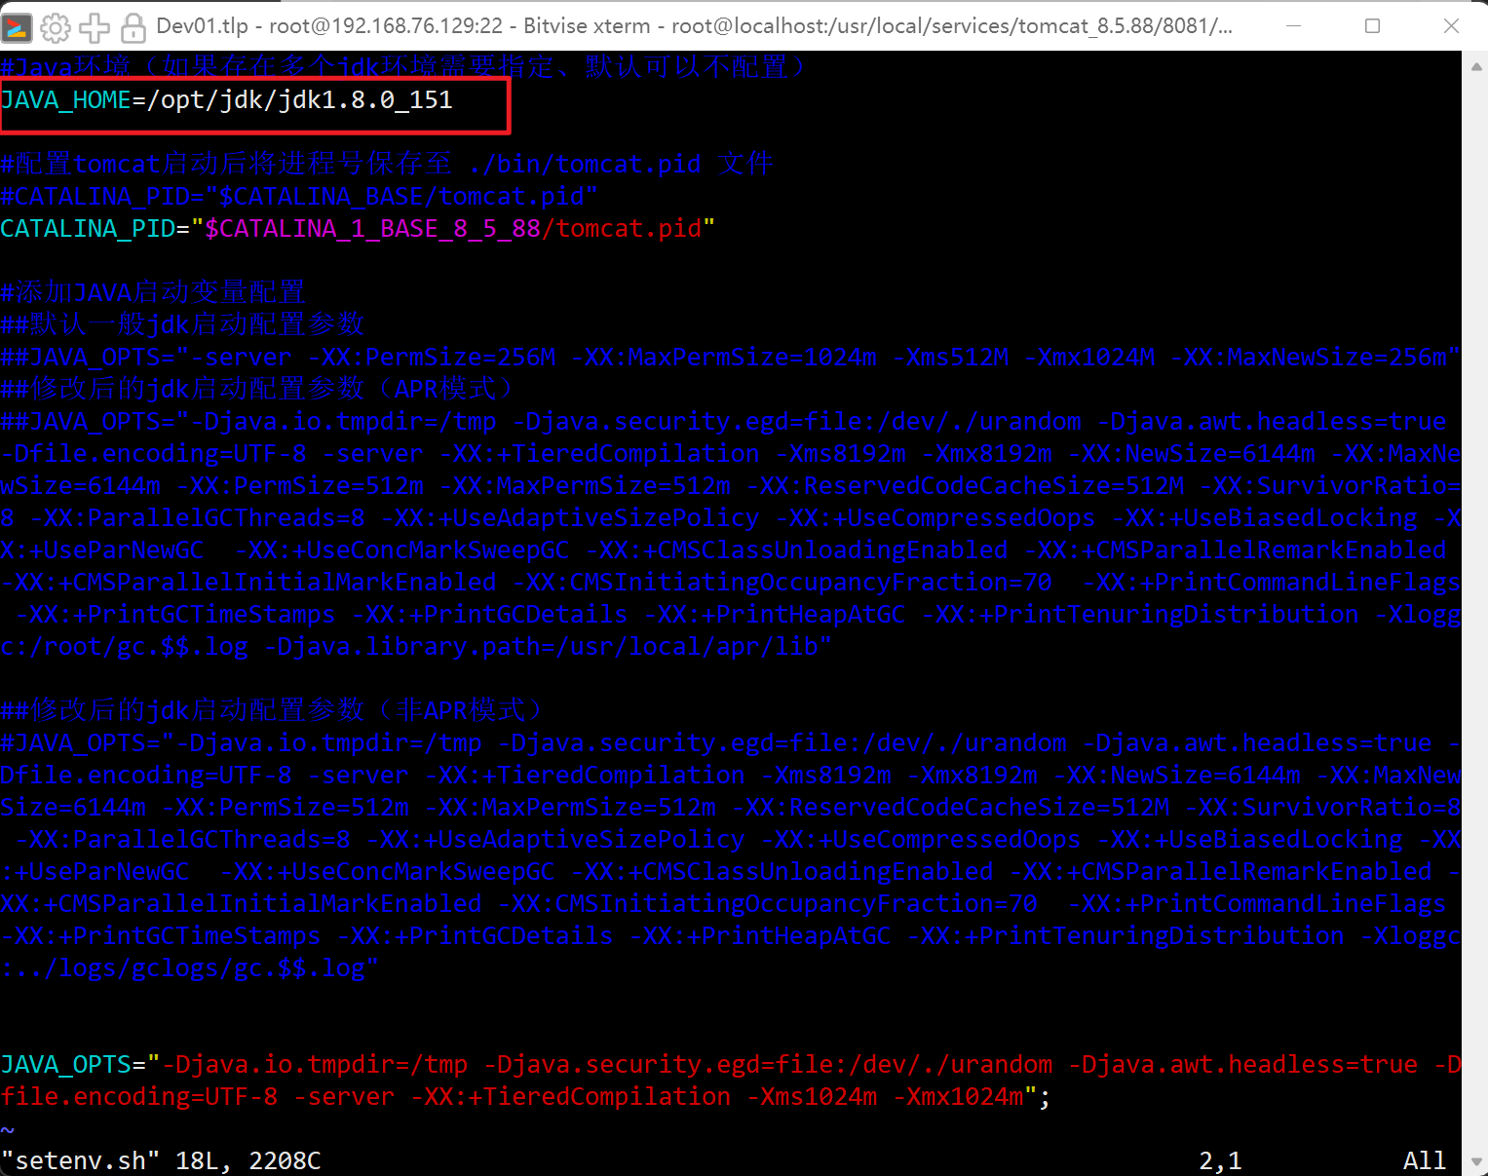The width and height of the screenshot is (1488, 1176).
Task: Click the JAVA_HOME variable name
Action: 66,100
